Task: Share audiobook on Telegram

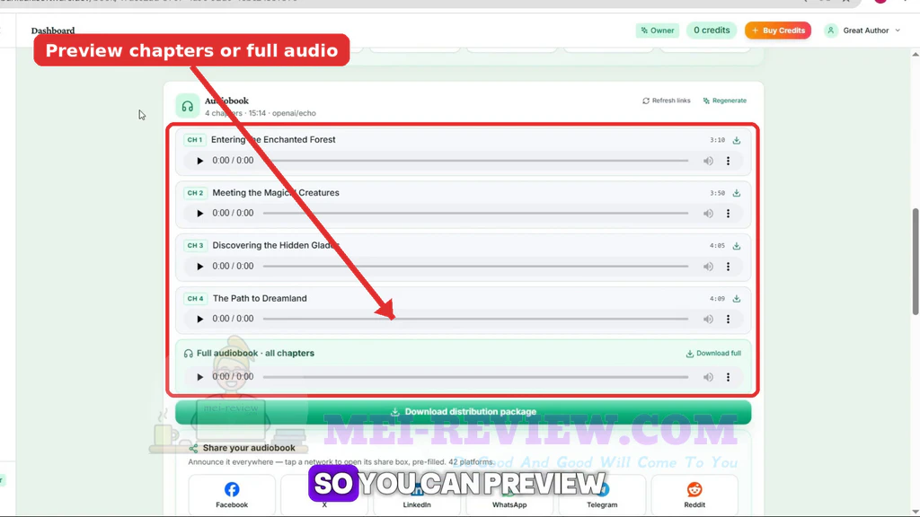Action: (x=602, y=495)
